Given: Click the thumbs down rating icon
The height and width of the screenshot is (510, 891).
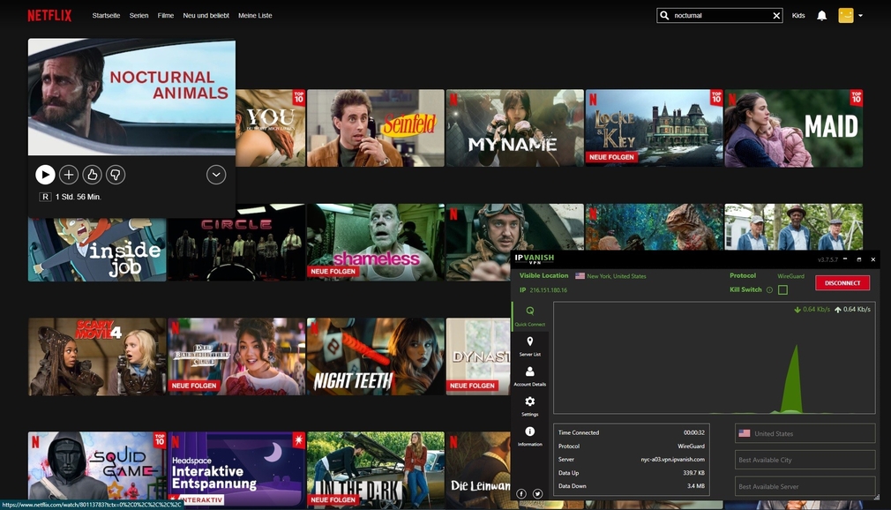Looking at the screenshot, I should tap(116, 175).
